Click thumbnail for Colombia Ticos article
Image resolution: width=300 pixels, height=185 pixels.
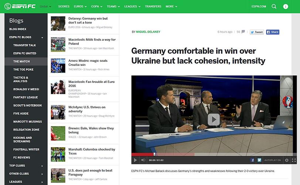(x=58, y=154)
